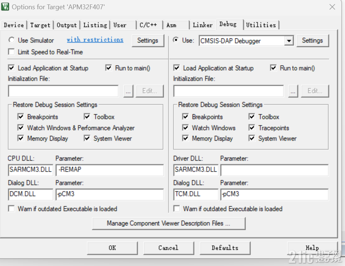Viewport: 345px width, 266px height.
Task: Close the Options for Target dialog
Action: [x=332, y=7]
